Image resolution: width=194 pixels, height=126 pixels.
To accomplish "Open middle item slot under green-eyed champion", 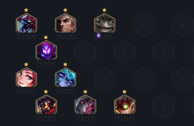I will tap(125, 117).
